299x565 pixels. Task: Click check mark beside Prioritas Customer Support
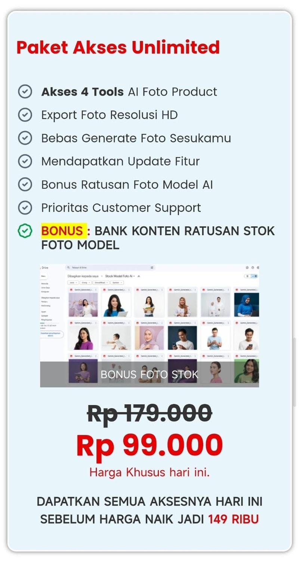coord(25,208)
